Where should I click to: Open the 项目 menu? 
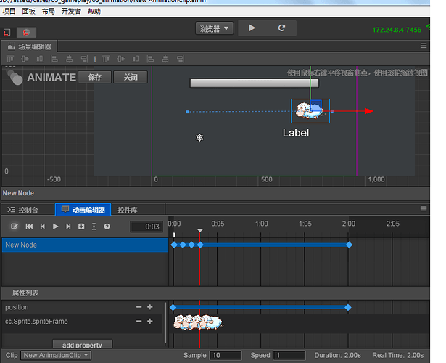coord(9,11)
